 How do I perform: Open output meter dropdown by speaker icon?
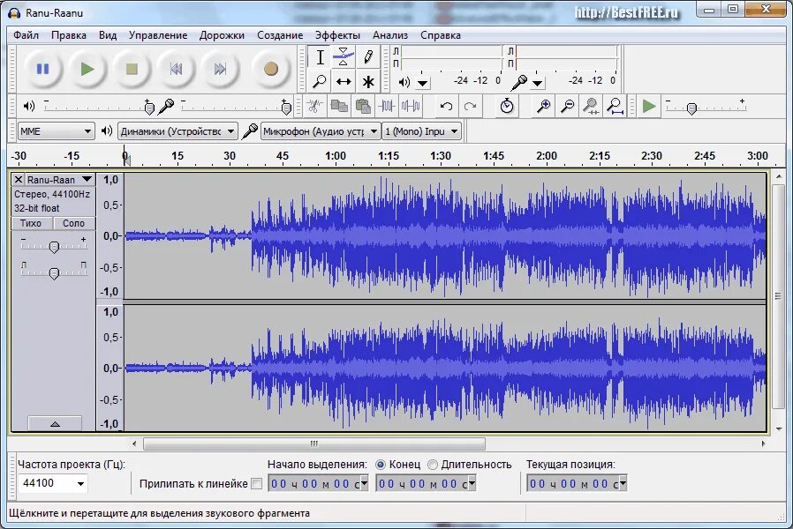point(423,83)
